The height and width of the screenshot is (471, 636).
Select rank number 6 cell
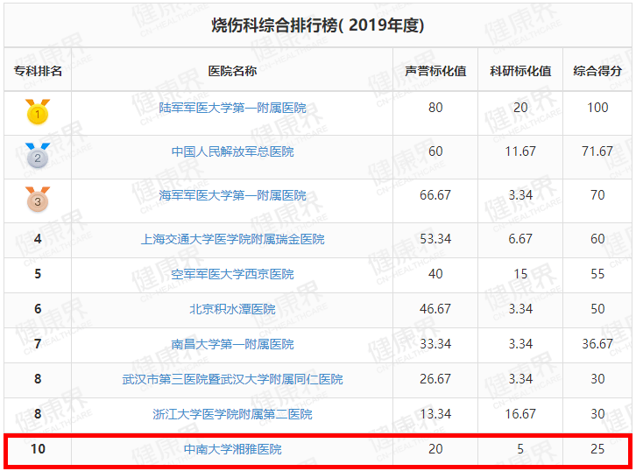point(38,309)
